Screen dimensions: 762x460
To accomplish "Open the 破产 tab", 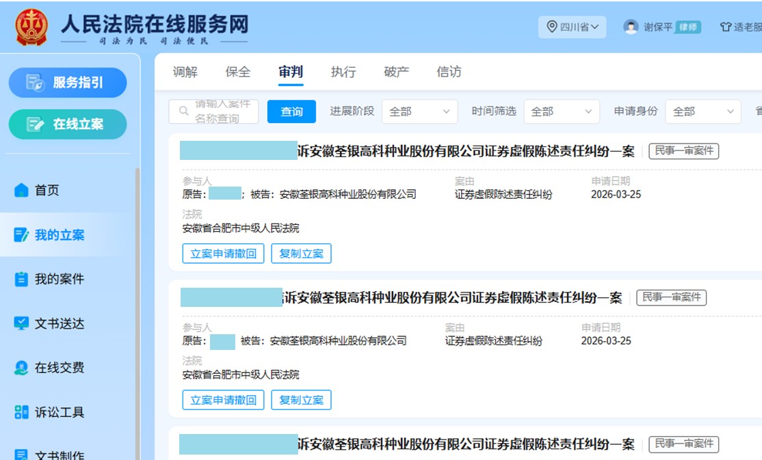I will pos(396,72).
